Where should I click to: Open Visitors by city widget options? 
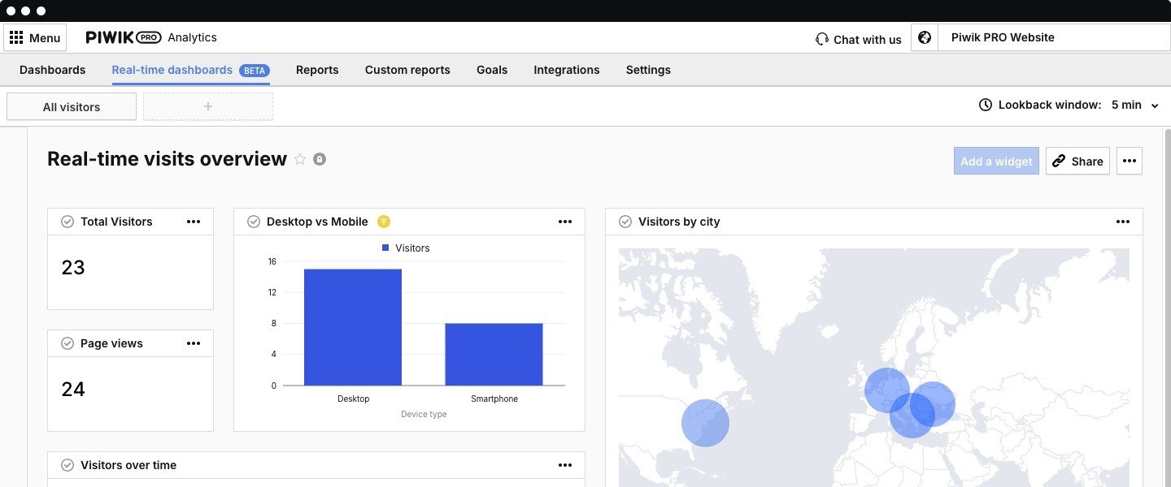[1122, 222]
